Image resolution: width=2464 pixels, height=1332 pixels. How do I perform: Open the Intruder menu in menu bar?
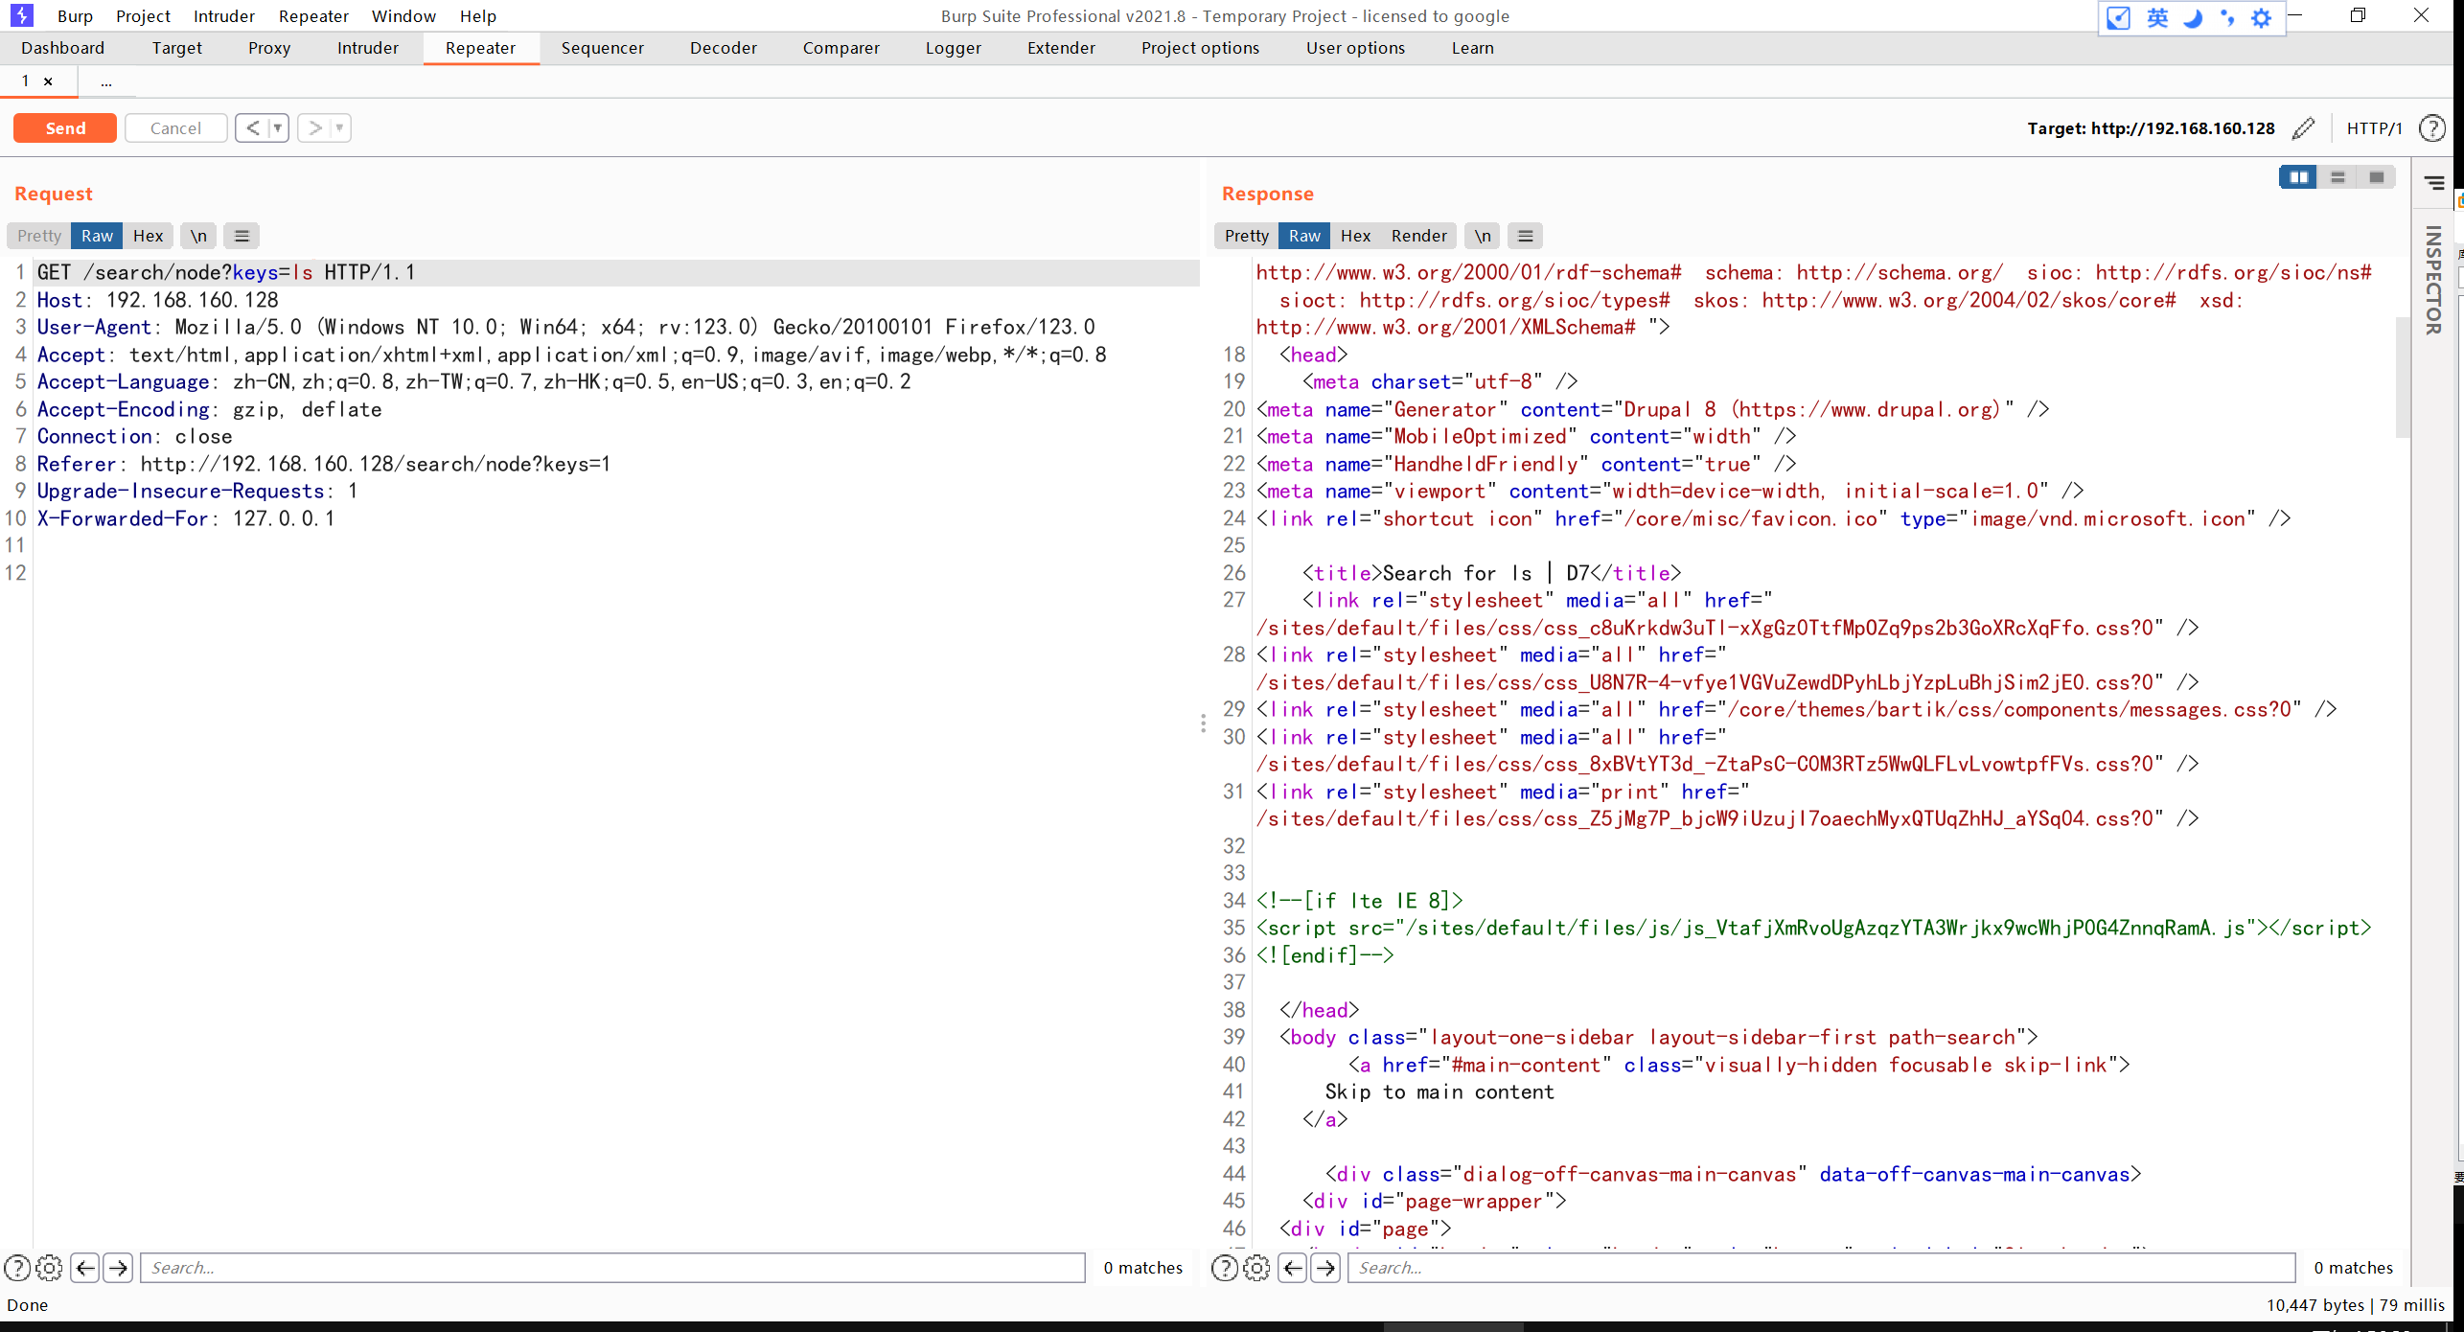point(223,16)
